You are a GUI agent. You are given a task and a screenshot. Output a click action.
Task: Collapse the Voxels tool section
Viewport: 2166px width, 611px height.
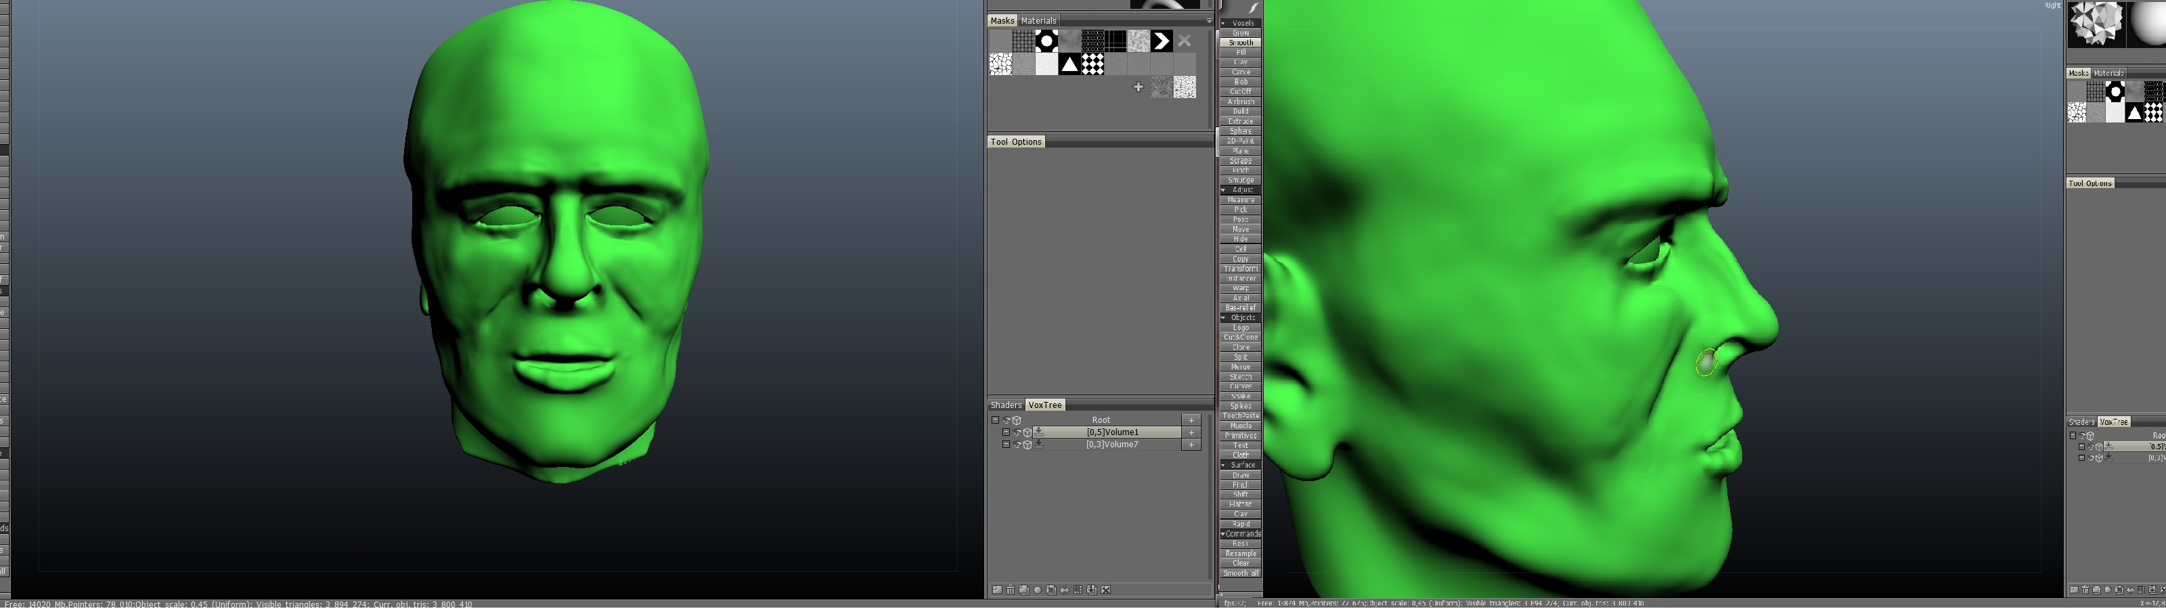(x=1222, y=23)
